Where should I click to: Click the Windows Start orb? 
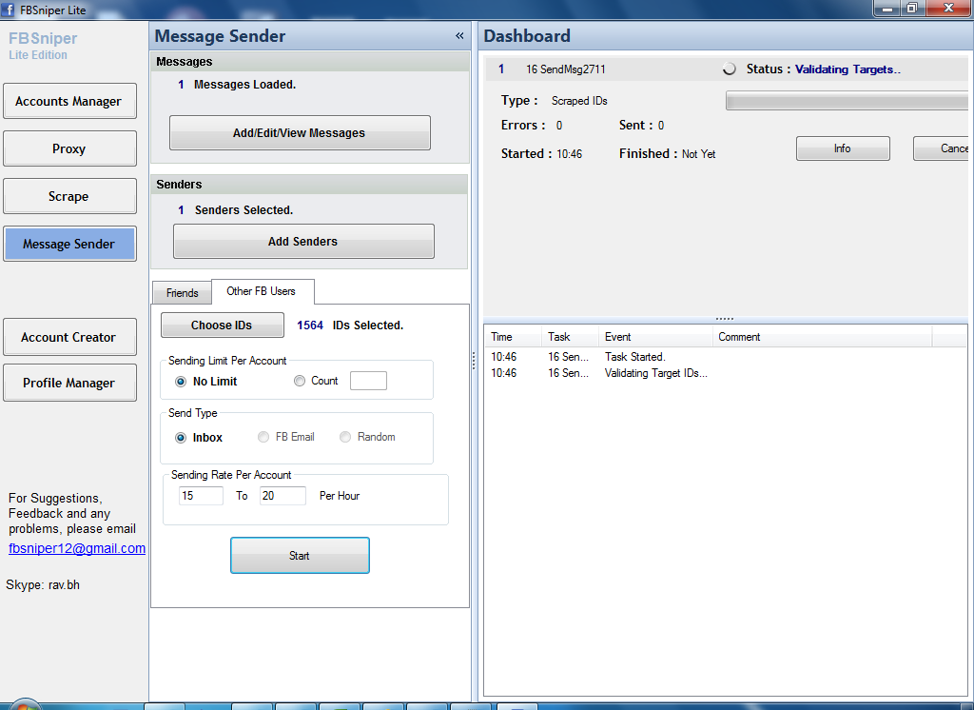tap(24, 705)
